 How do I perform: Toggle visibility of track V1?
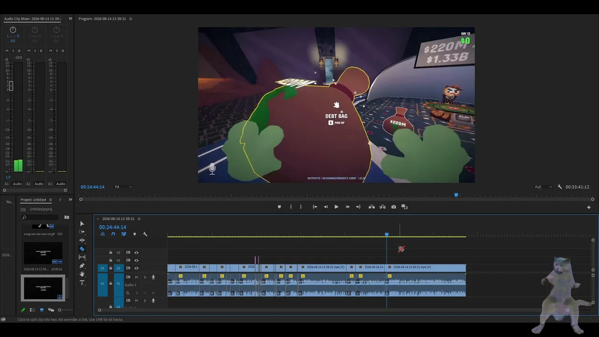tap(137, 268)
